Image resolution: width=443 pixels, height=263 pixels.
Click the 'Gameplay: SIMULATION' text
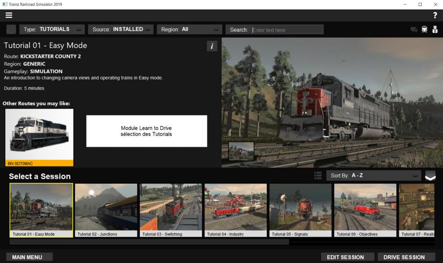33,71
